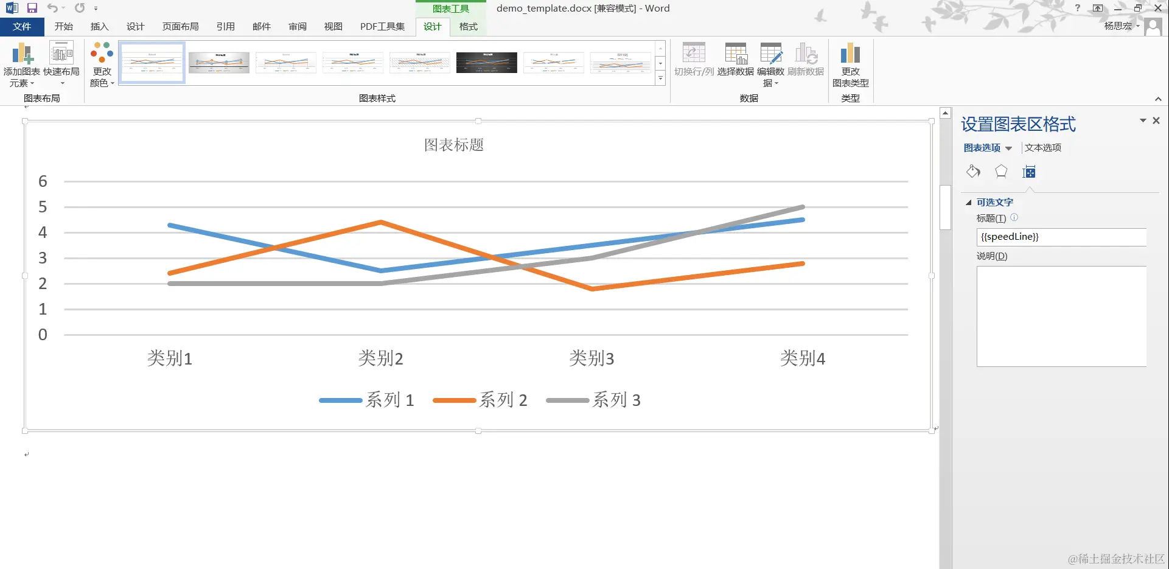The height and width of the screenshot is (569, 1169).
Task: Select the 系列 2 legend entry
Action: coord(480,400)
